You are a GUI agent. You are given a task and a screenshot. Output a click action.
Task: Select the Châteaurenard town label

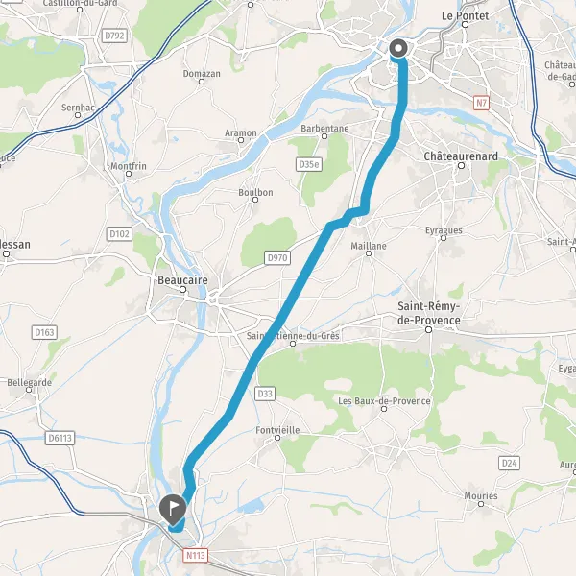(x=461, y=156)
